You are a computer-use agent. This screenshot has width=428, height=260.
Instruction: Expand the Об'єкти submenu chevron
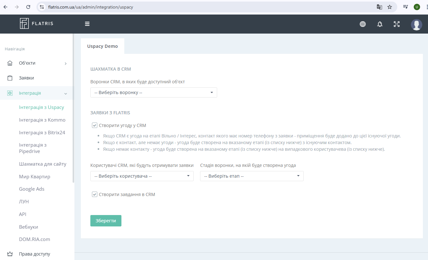coord(66,63)
